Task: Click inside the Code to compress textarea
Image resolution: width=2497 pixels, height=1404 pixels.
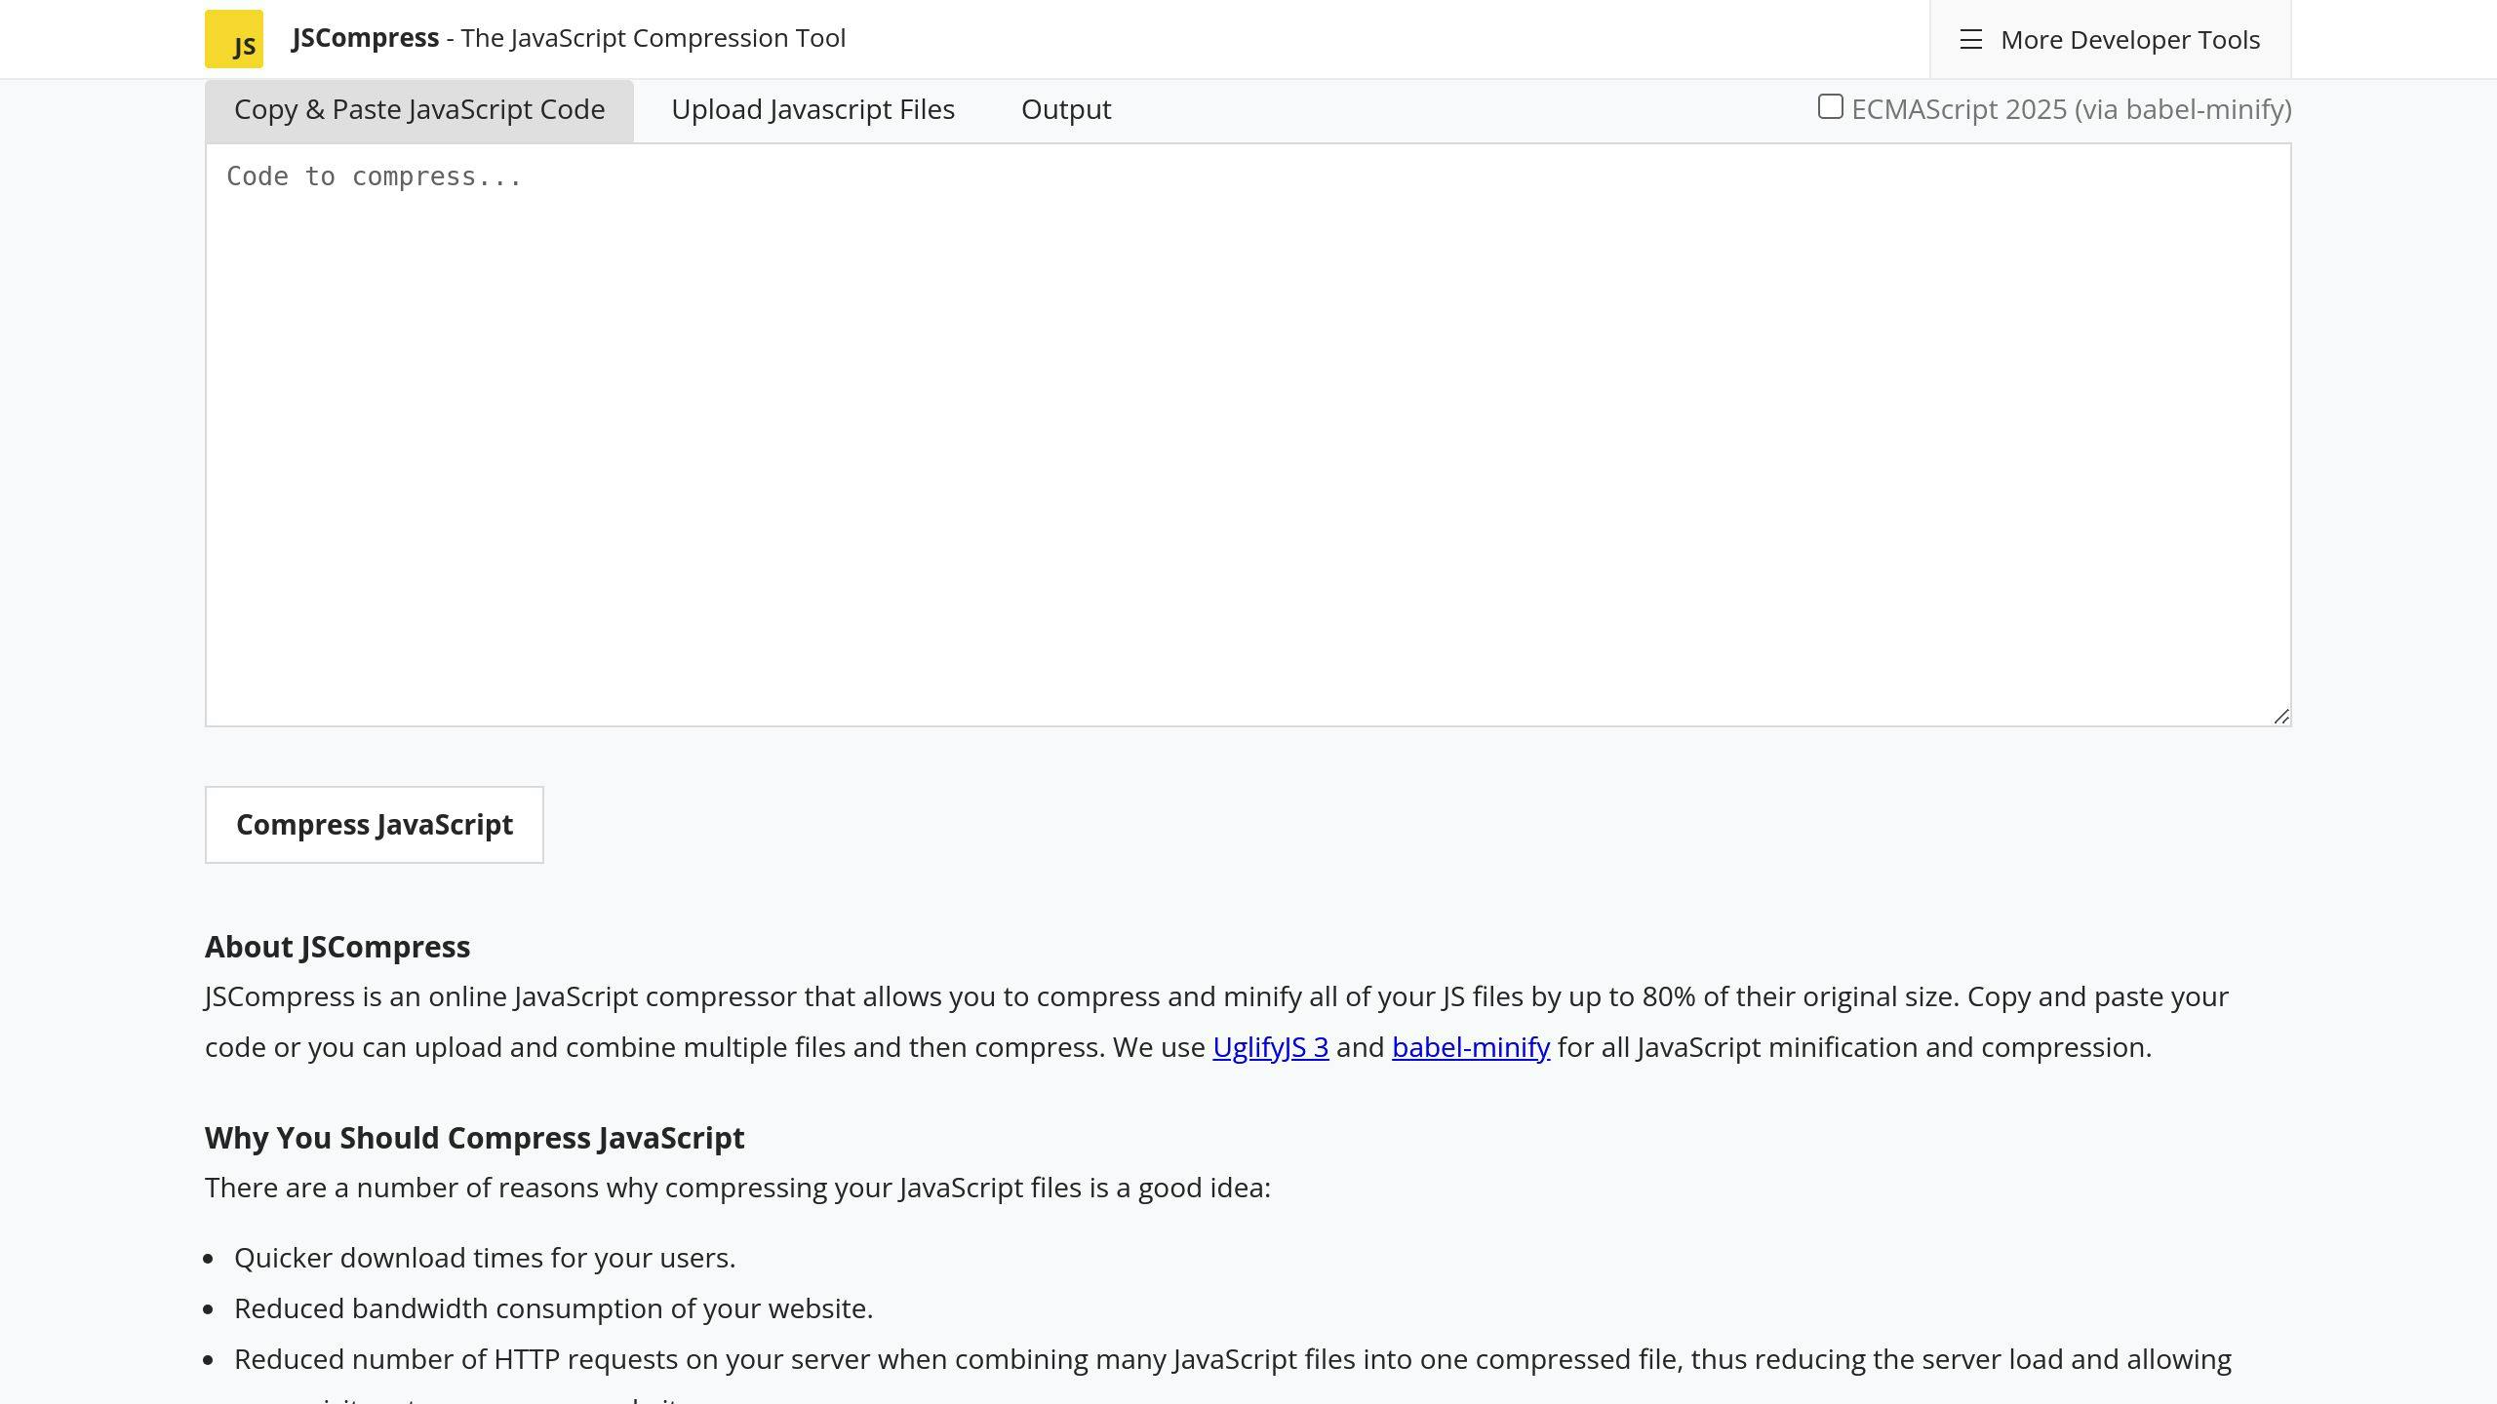Action: 1248,435
